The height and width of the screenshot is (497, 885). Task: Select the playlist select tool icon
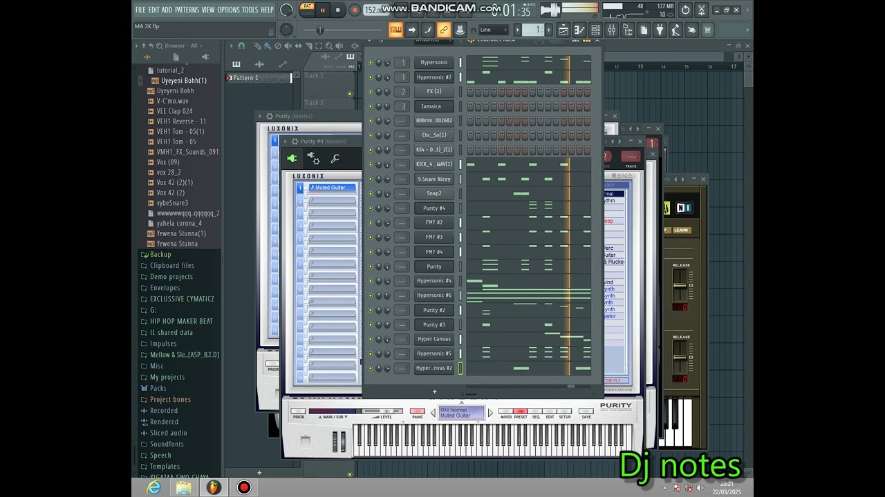pyautogui.click(x=319, y=46)
